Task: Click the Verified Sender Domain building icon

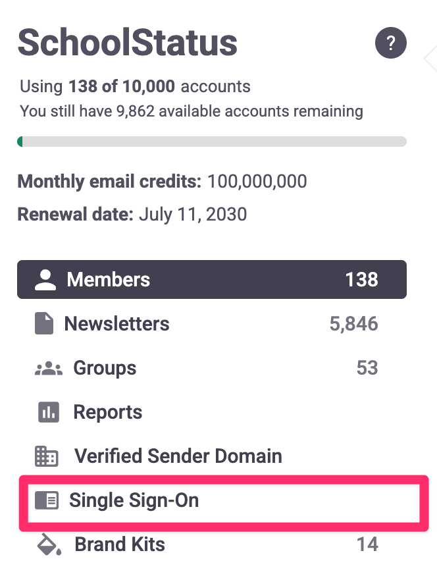Action: pos(46,456)
